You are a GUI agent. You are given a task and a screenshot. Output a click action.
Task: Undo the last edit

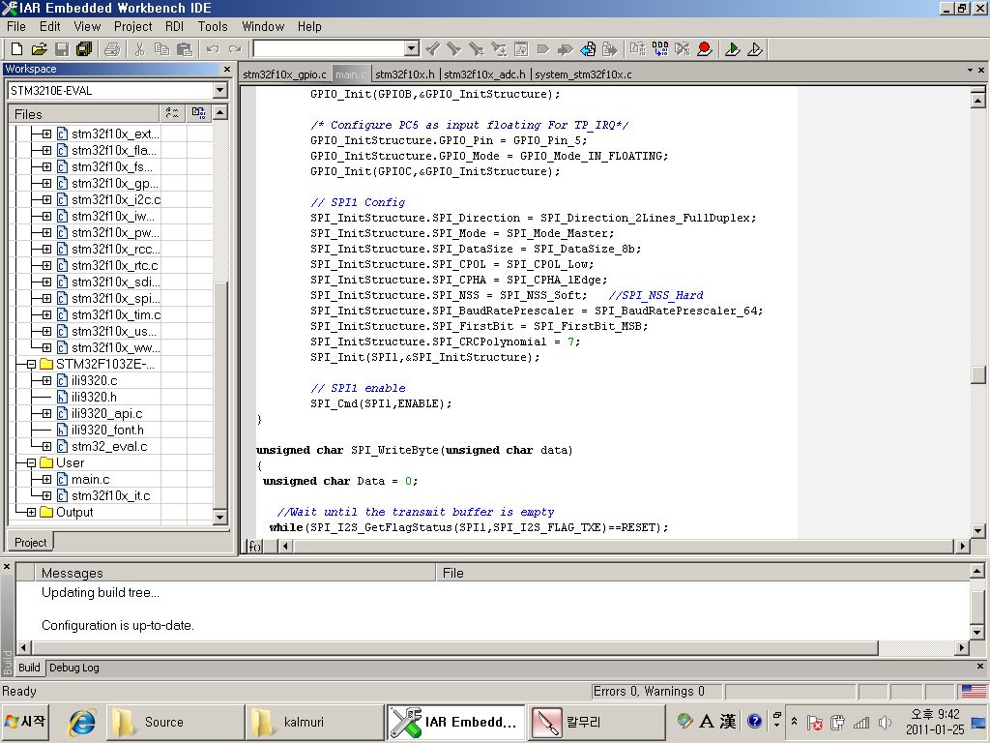pos(213,48)
